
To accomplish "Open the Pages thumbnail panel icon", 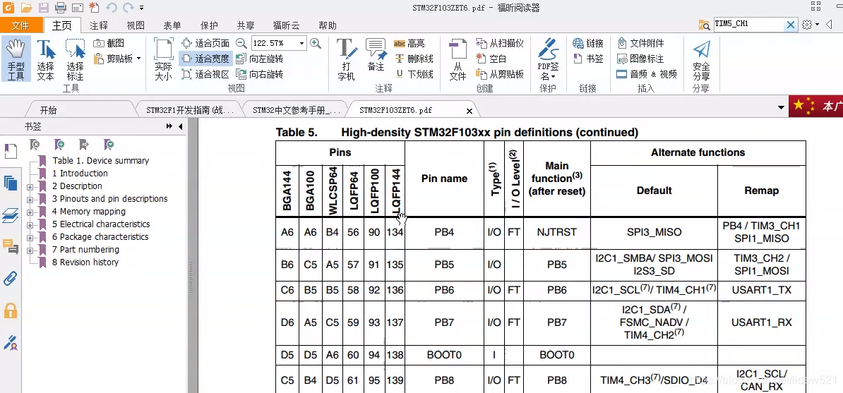I will (10, 183).
